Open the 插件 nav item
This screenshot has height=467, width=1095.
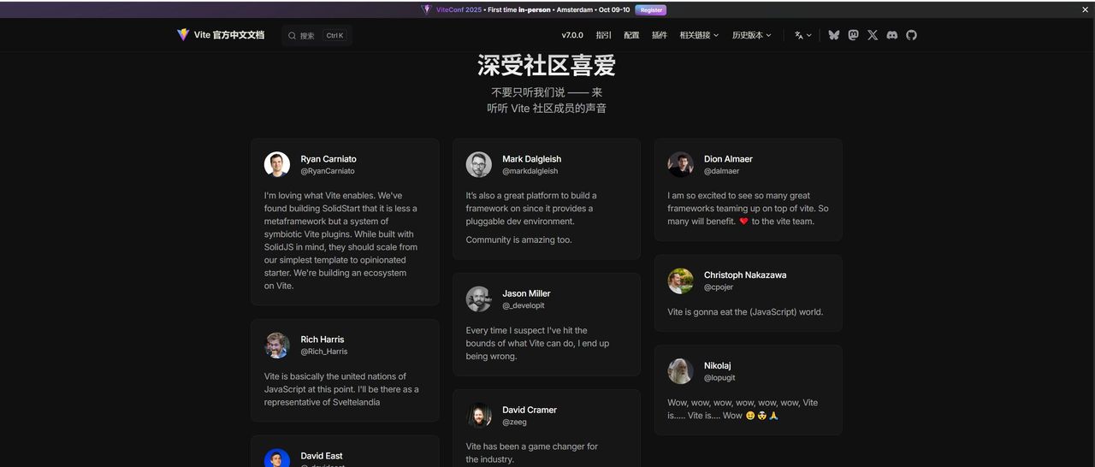tap(660, 35)
